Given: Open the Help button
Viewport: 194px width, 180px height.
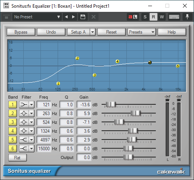Looking at the screenshot, I should tap(172, 32).
